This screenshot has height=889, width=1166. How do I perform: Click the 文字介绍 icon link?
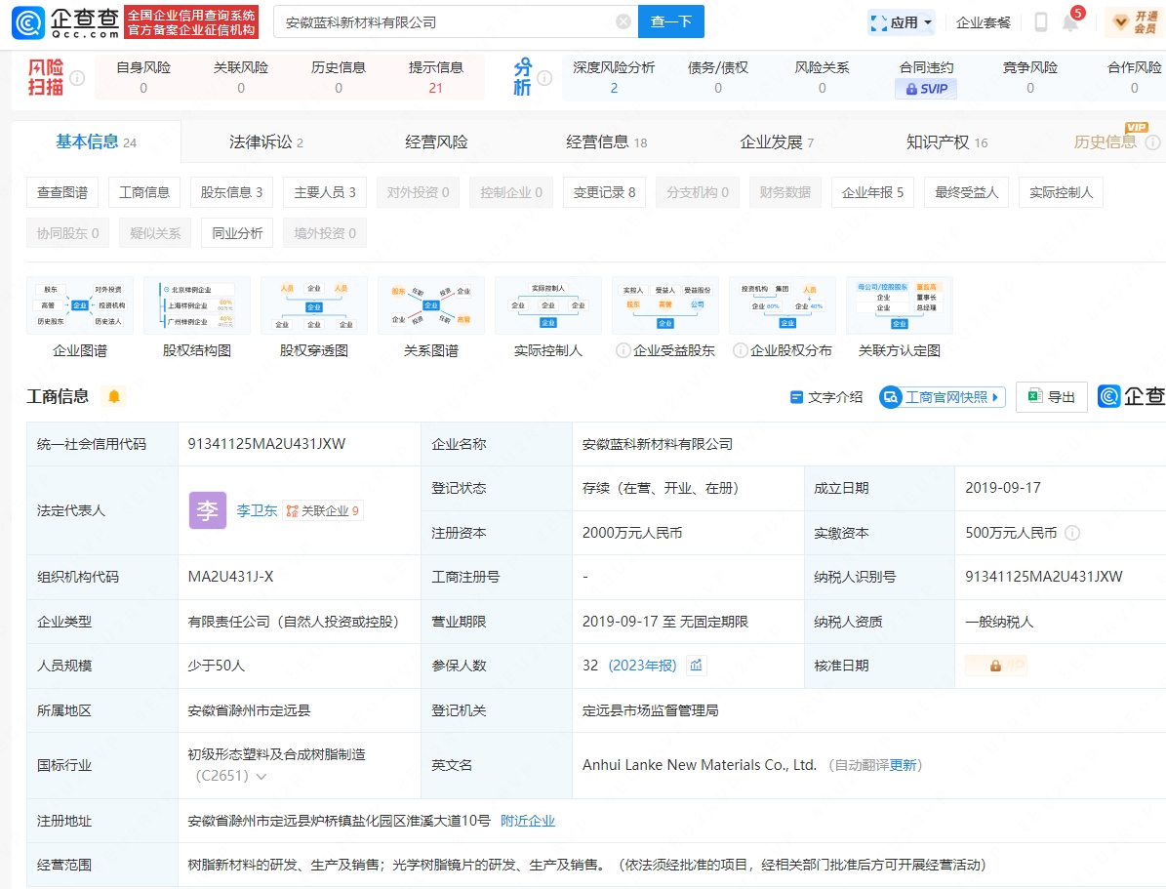pos(826,397)
